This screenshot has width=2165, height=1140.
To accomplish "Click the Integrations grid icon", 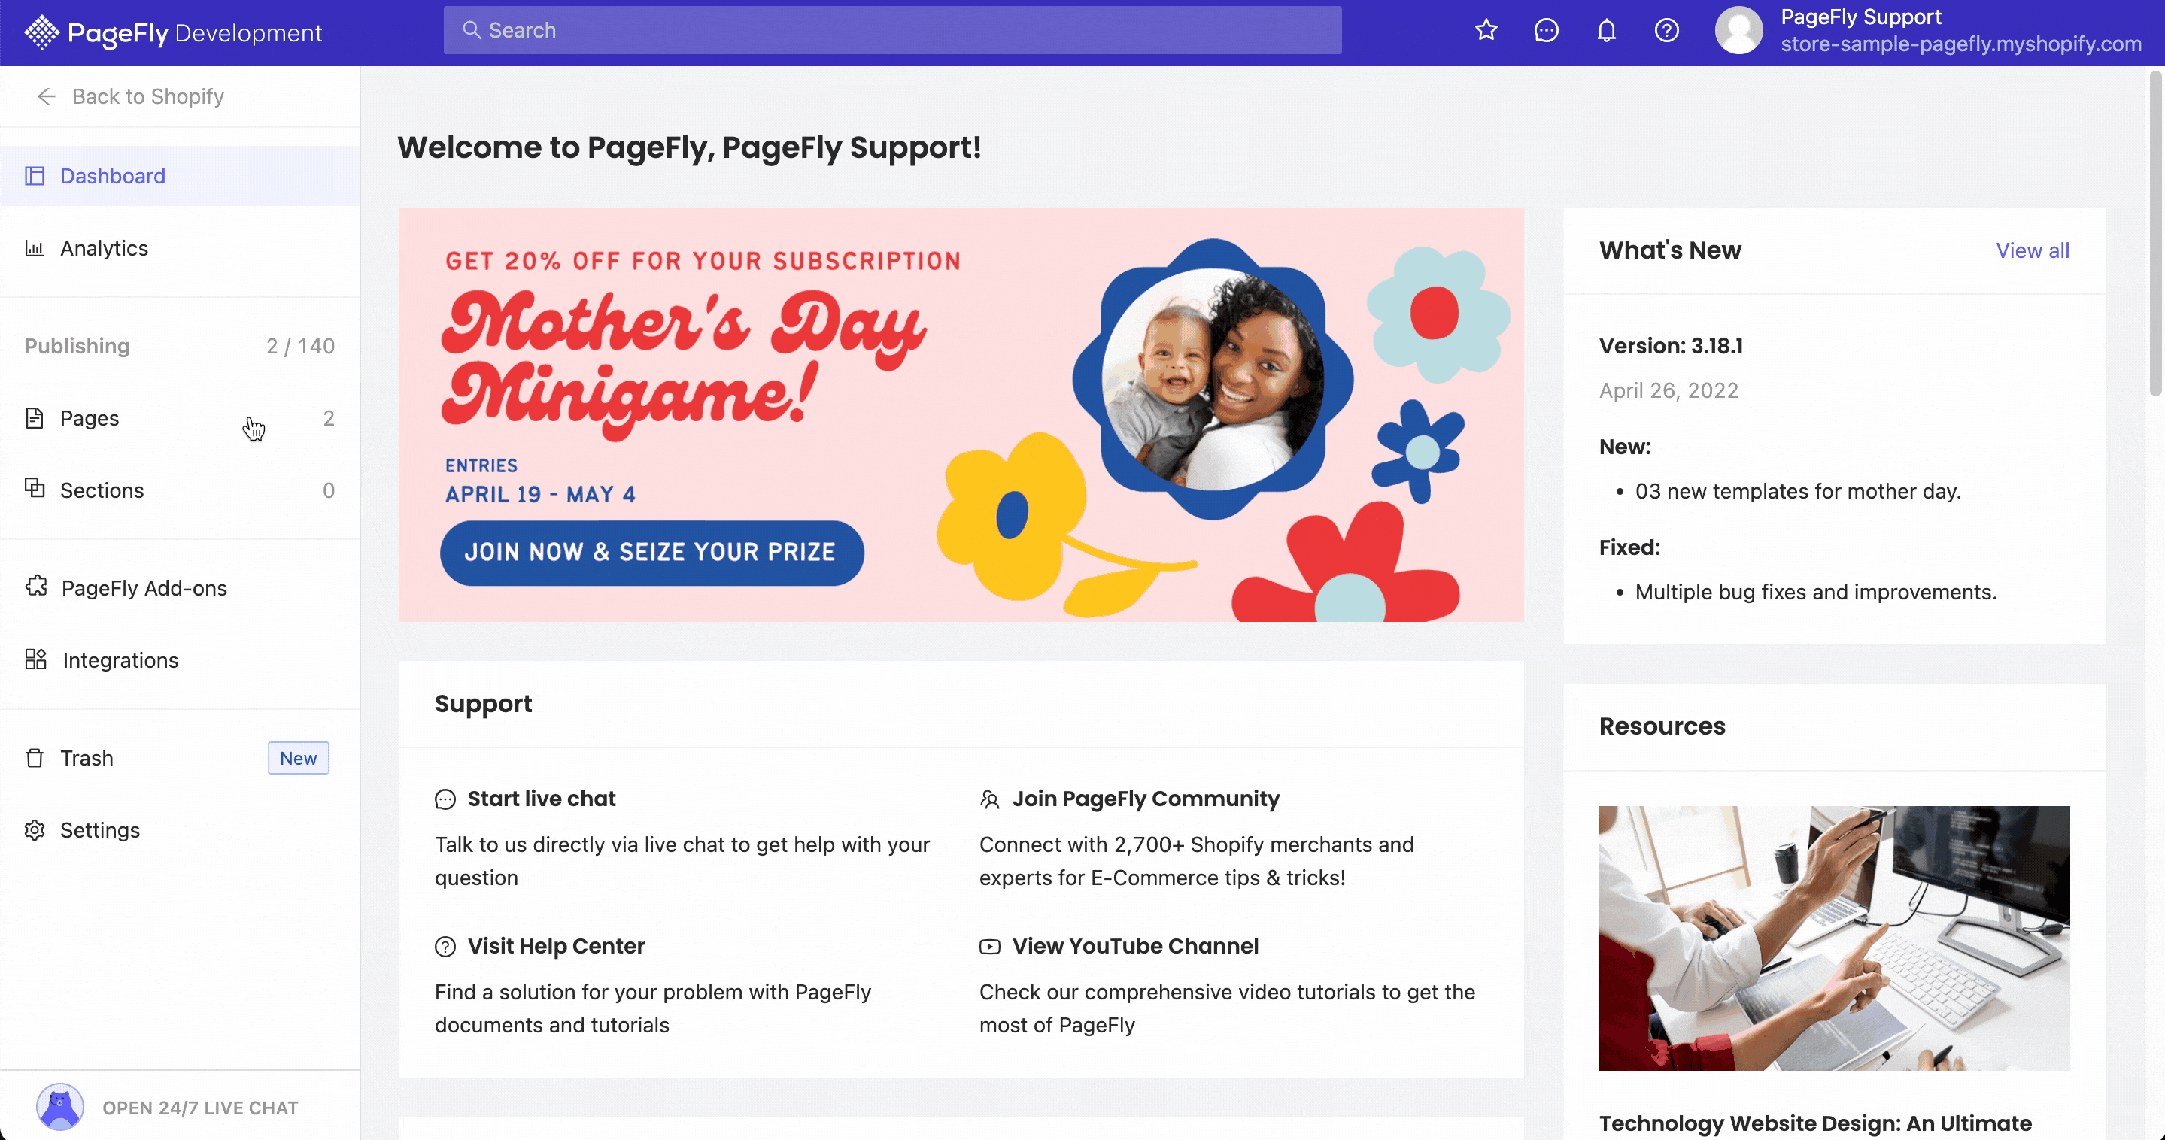I will point(35,659).
